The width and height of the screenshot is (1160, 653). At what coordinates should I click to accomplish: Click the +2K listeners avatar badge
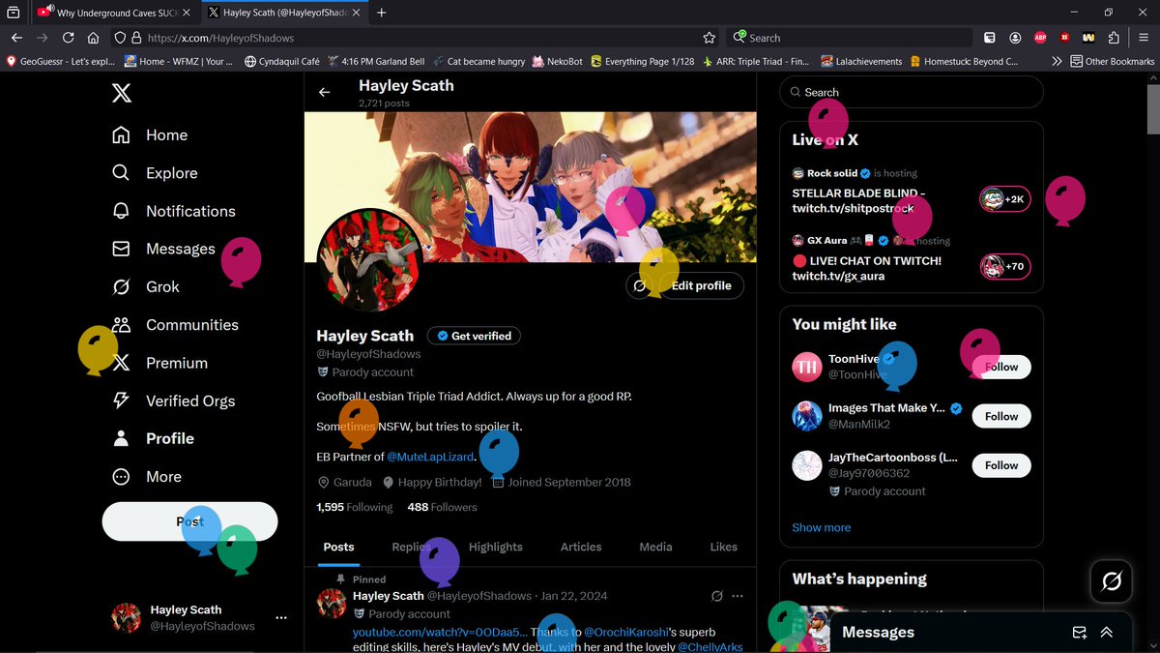(x=1004, y=199)
